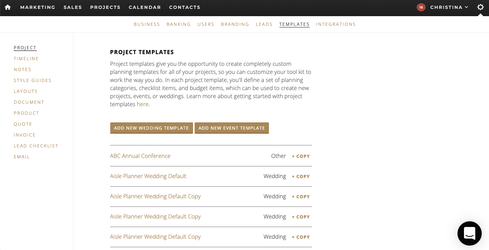Switch to the Integrations tab
The height and width of the screenshot is (250, 489).
pos(336,24)
